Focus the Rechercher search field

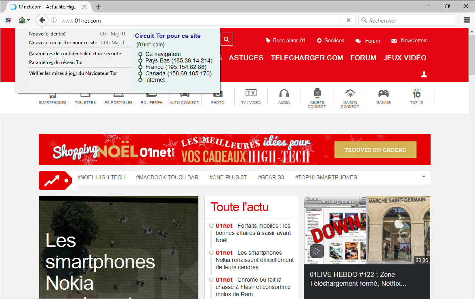(x=408, y=21)
